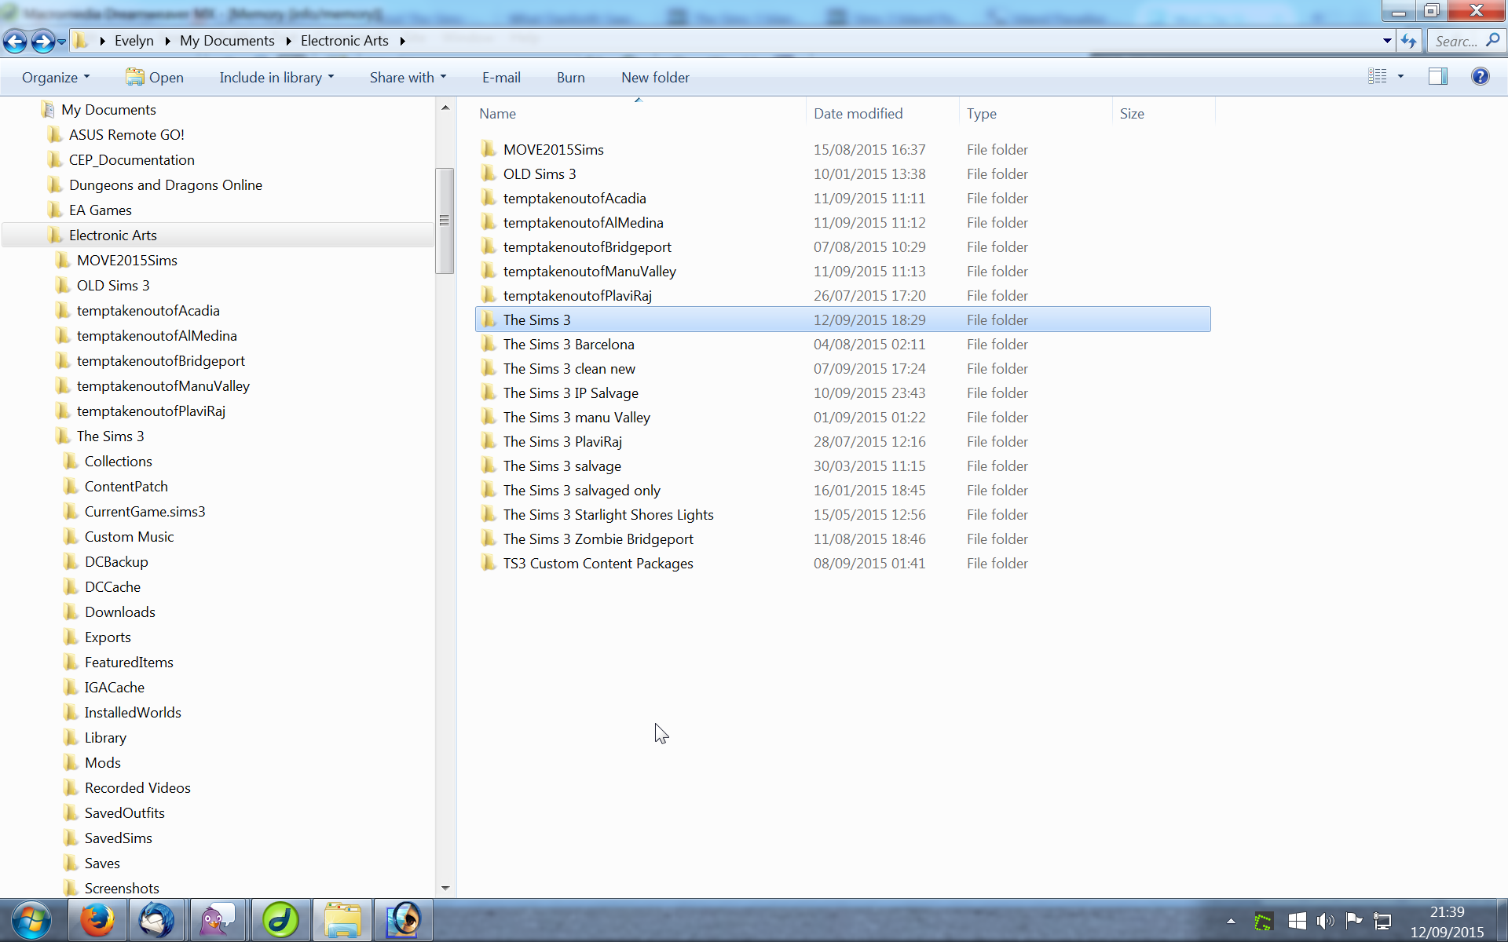Click the network tray icon

coord(1382,921)
